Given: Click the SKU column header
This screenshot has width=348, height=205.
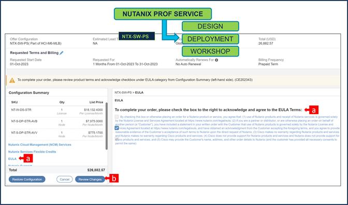Looking at the screenshot, I should click(x=15, y=102).
